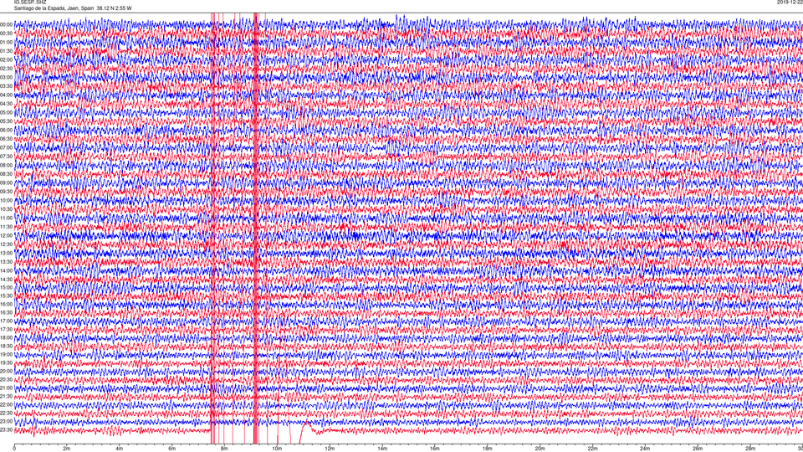Select the 23:30 time row label
The width and height of the screenshot is (803, 452).
pos(7,430)
